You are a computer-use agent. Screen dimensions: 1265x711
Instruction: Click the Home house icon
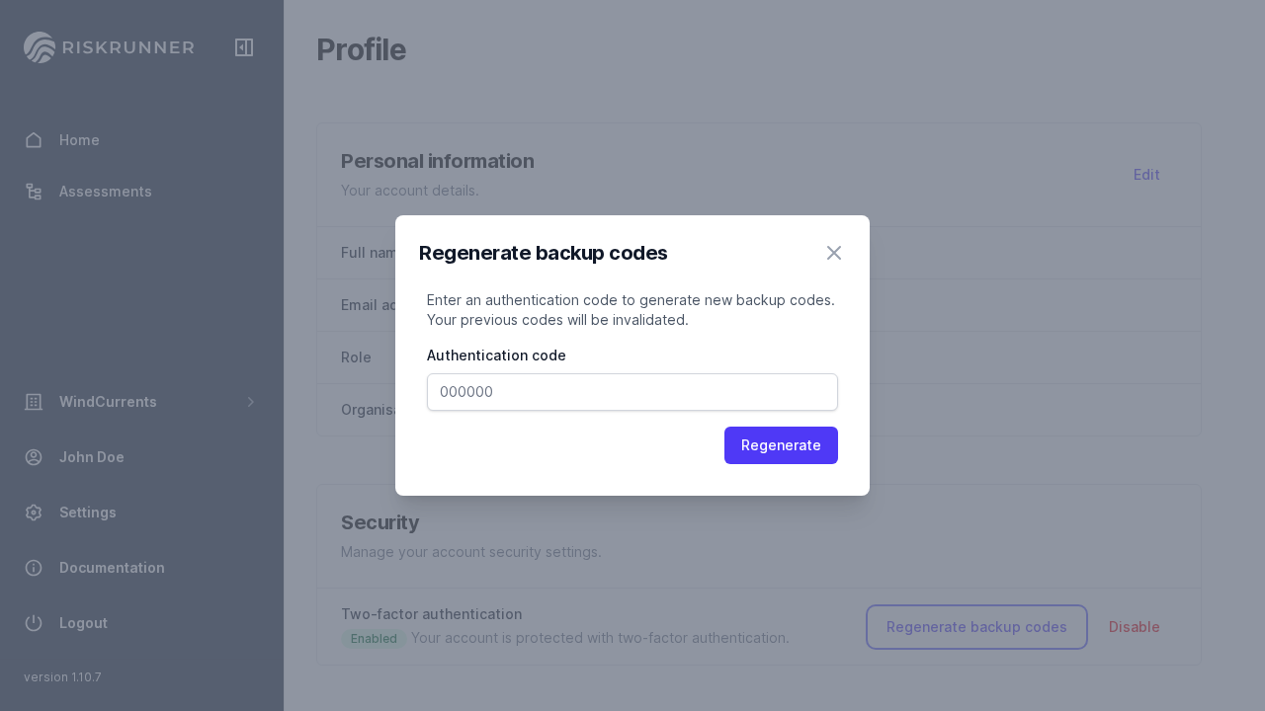(x=34, y=140)
